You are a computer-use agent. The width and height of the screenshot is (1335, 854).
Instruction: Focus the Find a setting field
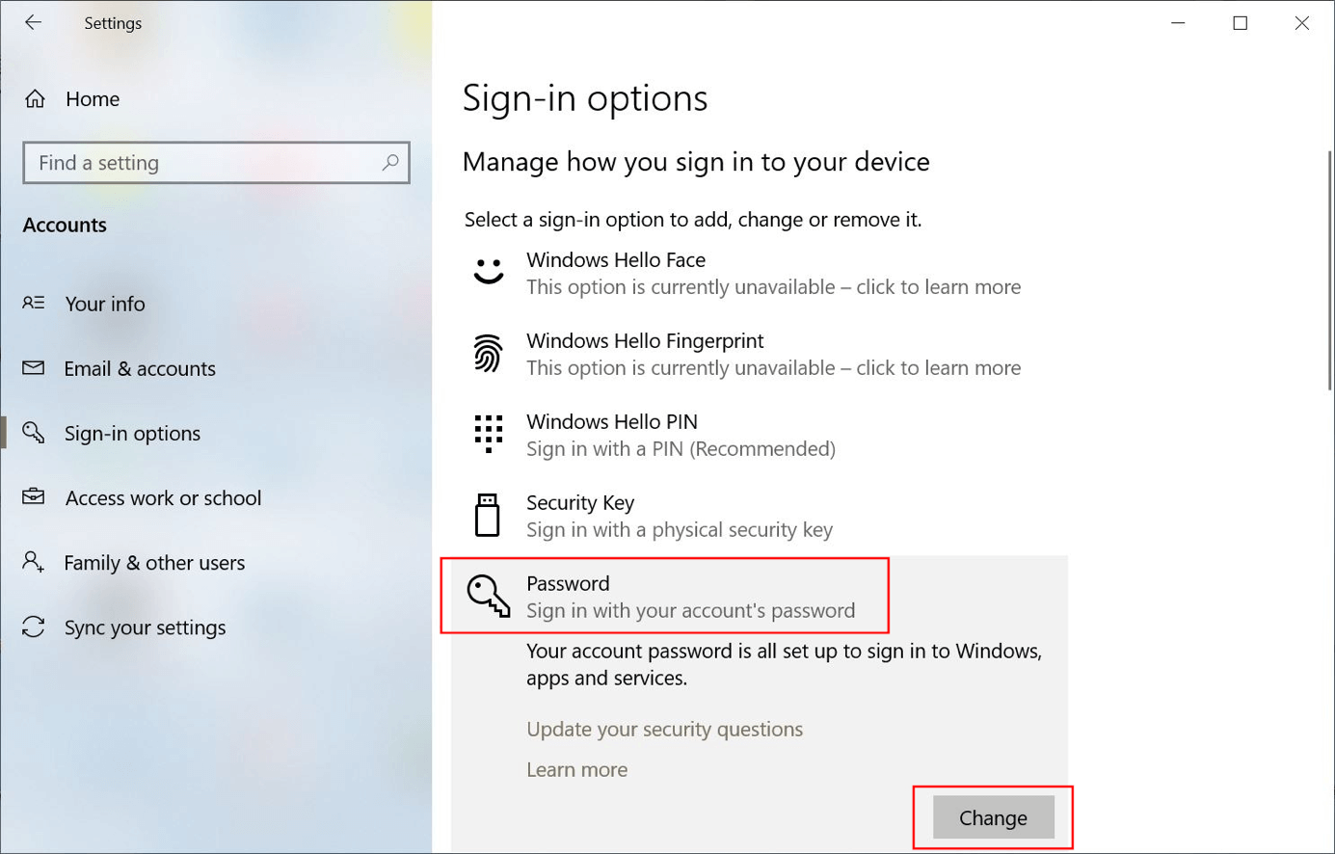(216, 163)
